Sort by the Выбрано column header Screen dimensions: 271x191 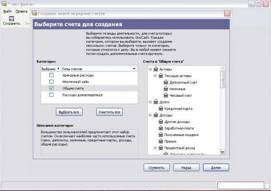tap(51, 69)
